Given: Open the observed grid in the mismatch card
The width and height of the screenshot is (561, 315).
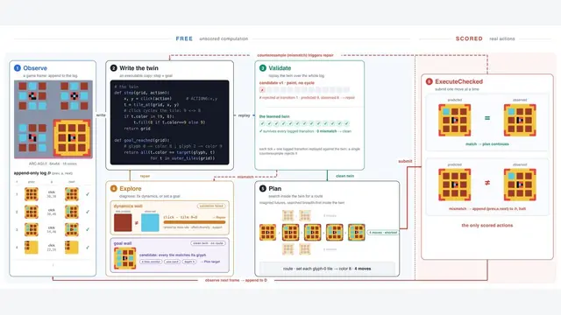Looking at the screenshot, I should 520,185.
